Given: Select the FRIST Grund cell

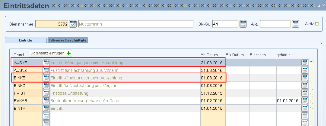Looking at the screenshot, I should 28,93.
